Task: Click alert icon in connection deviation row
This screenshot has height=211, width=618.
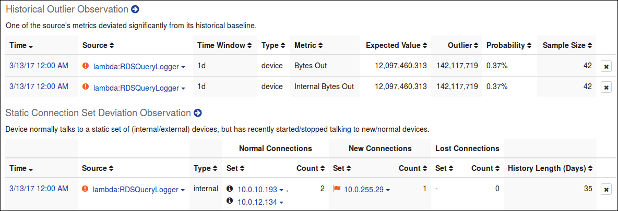Action: (86, 189)
